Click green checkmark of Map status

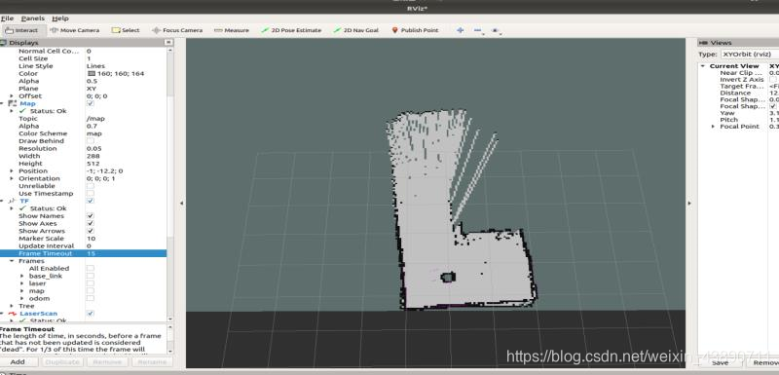pos(22,111)
